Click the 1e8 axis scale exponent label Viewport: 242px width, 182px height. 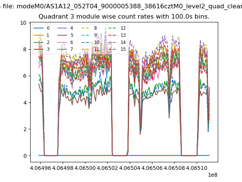[213, 175]
